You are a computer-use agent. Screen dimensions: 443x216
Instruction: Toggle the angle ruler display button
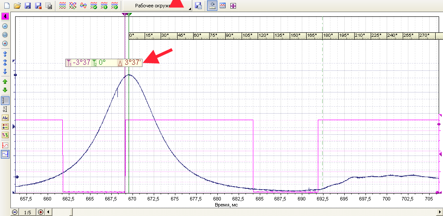click(212, 5)
